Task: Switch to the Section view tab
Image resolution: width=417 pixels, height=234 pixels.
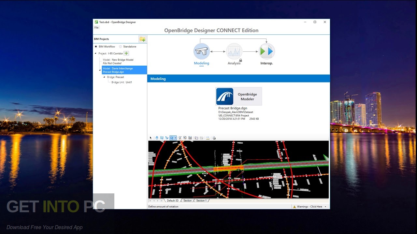Action: click(x=188, y=201)
